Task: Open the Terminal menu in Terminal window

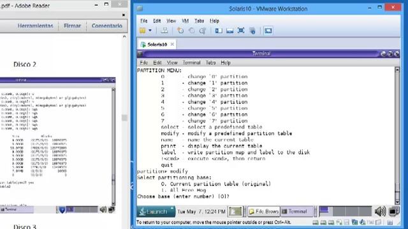Action: coord(191,62)
